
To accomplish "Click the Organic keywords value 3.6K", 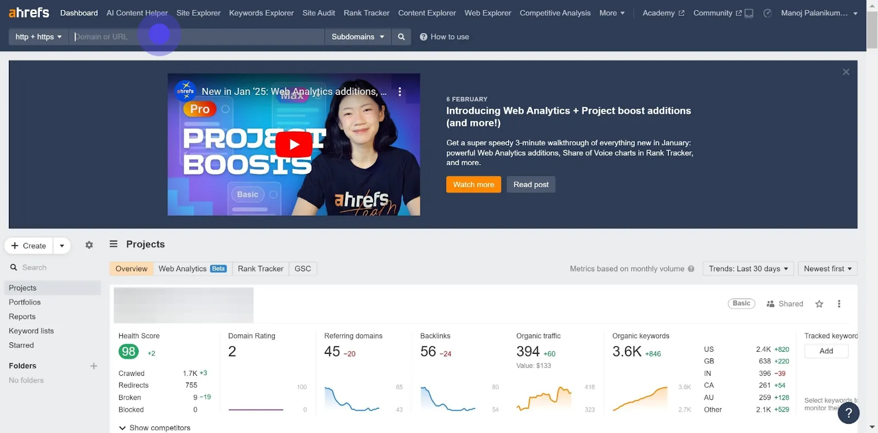I will coord(627,352).
